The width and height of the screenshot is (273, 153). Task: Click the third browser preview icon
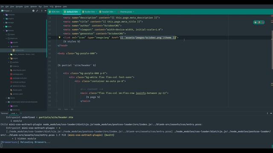tap(263, 23)
